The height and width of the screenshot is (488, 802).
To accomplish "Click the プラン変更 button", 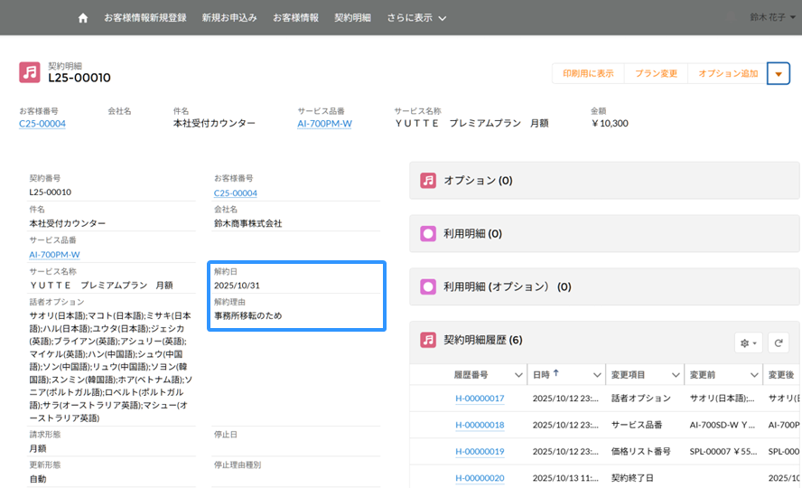I will click(656, 73).
